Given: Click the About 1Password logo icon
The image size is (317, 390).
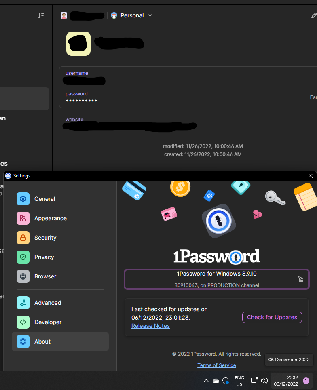Looking at the screenshot, I should pyautogui.click(x=23, y=342).
